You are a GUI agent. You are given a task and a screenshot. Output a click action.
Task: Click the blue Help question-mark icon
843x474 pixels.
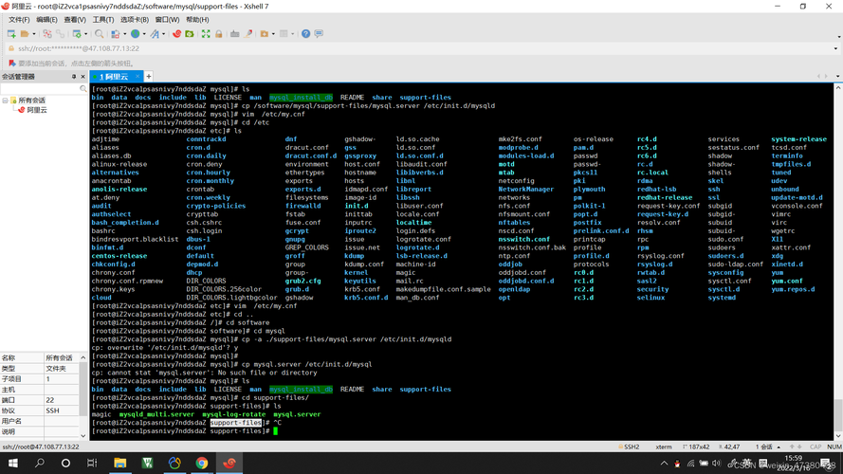point(305,33)
